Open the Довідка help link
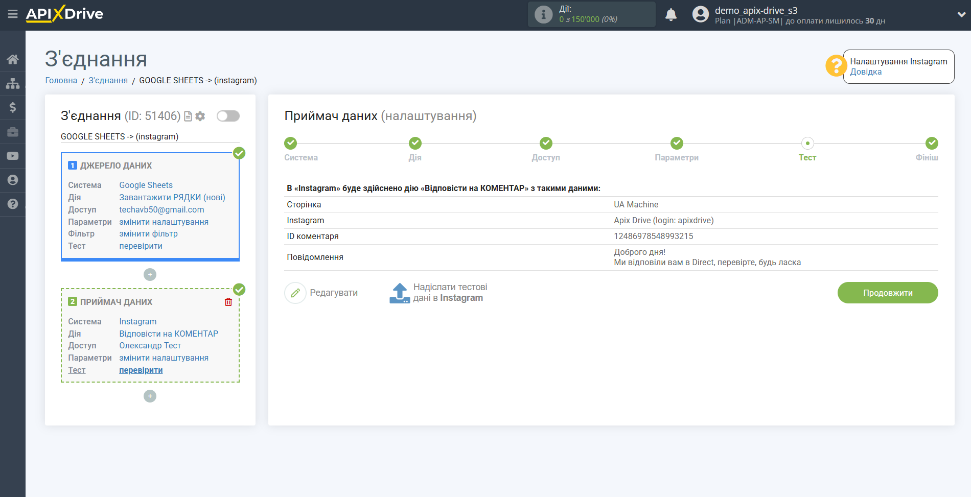Image resolution: width=971 pixels, height=497 pixels. coord(866,72)
